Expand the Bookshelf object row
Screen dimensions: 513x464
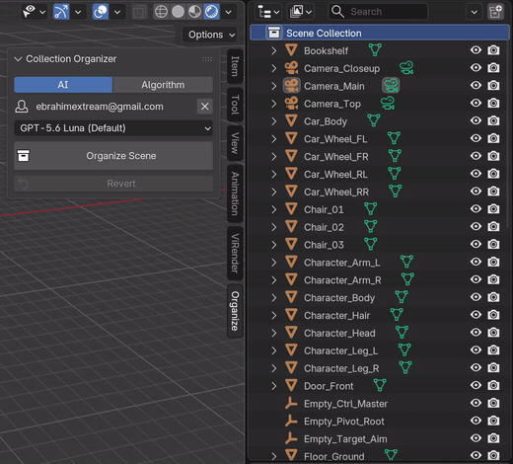(274, 50)
